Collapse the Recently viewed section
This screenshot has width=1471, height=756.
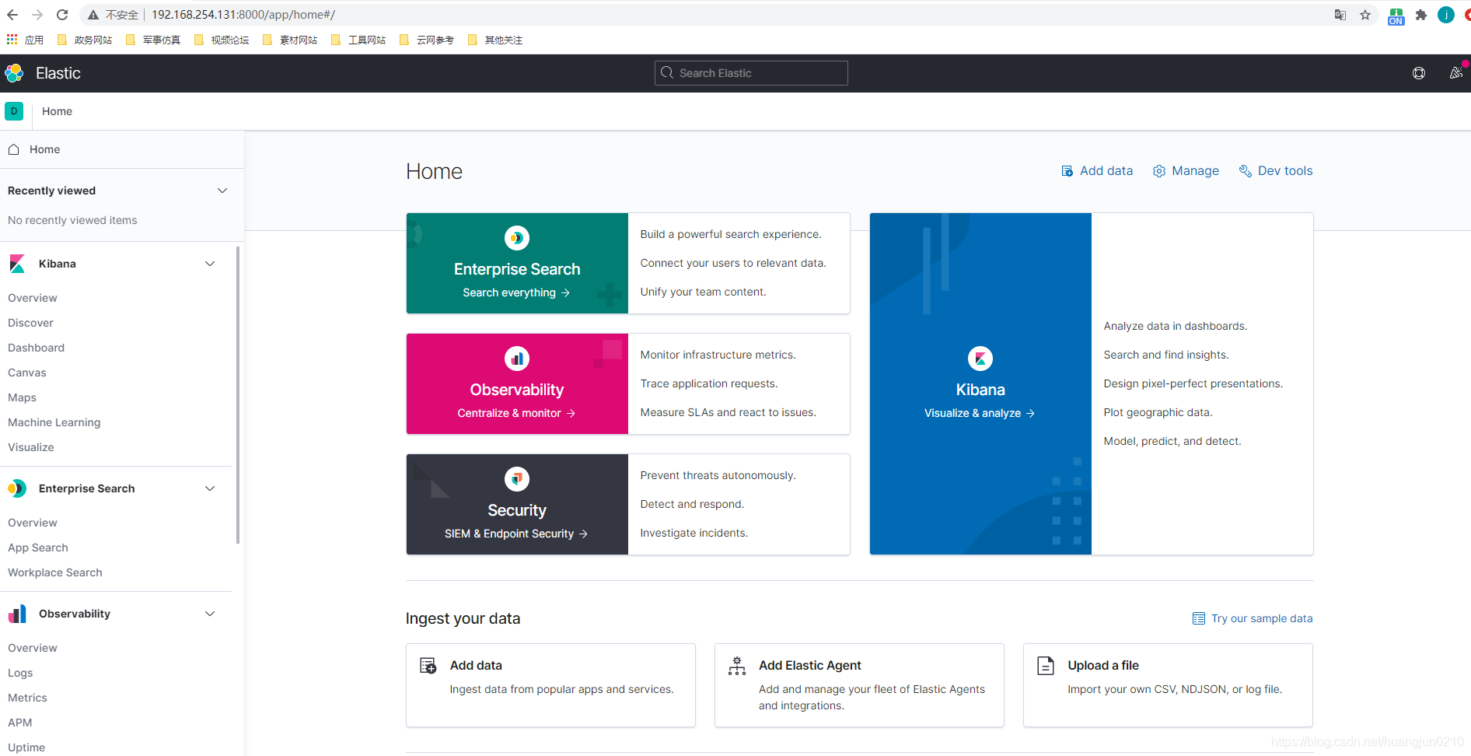point(222,191)
